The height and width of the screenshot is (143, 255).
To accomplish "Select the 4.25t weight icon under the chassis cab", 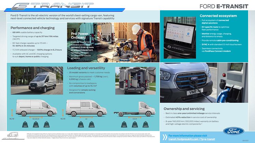I will [x=146, y=124].
